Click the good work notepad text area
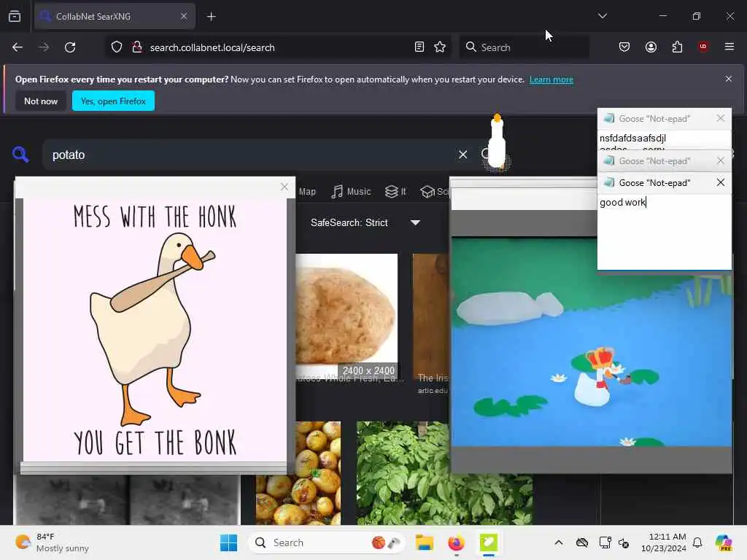 [x=664, y=231]
